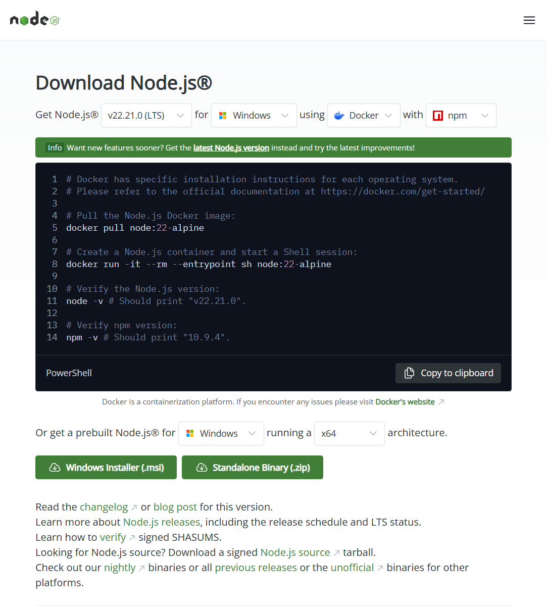Expand the Docker installation method dropdown
547x613 pixels.
363,115
